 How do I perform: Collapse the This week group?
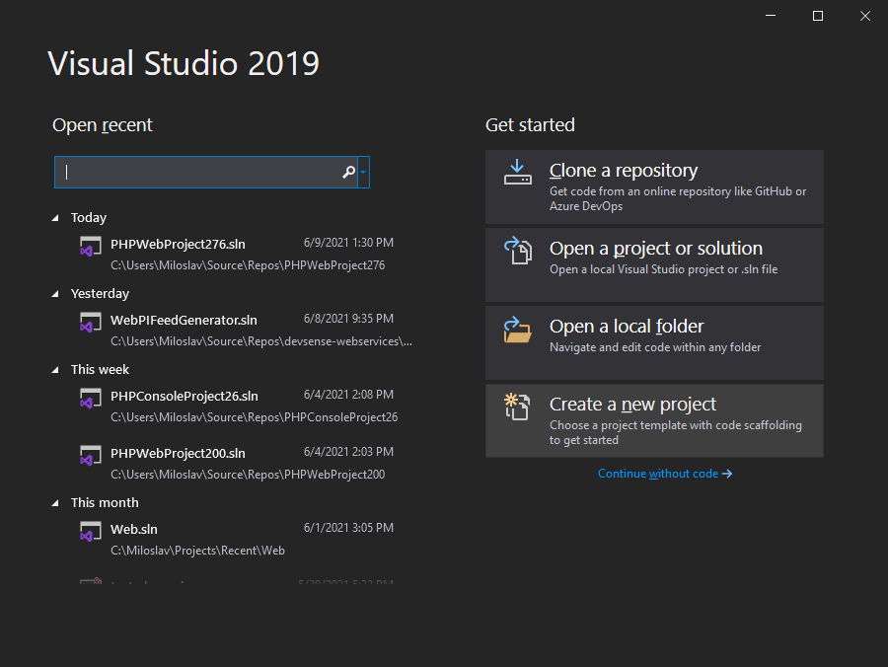point(55,370)
